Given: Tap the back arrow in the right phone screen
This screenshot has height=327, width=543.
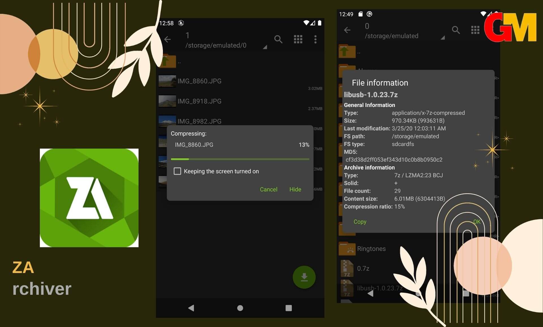Looking at the screenshot, I should [x=347, y=30].
